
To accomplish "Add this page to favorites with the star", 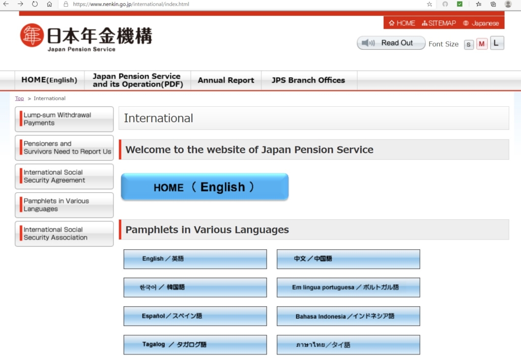I will pyautogui.click(x=429, y=4).
